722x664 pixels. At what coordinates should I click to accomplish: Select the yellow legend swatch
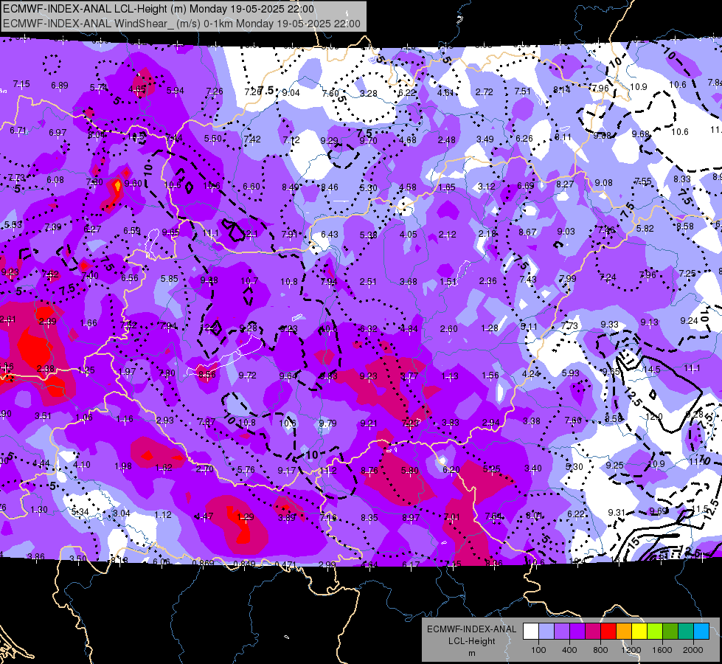[x=639, y=632]
